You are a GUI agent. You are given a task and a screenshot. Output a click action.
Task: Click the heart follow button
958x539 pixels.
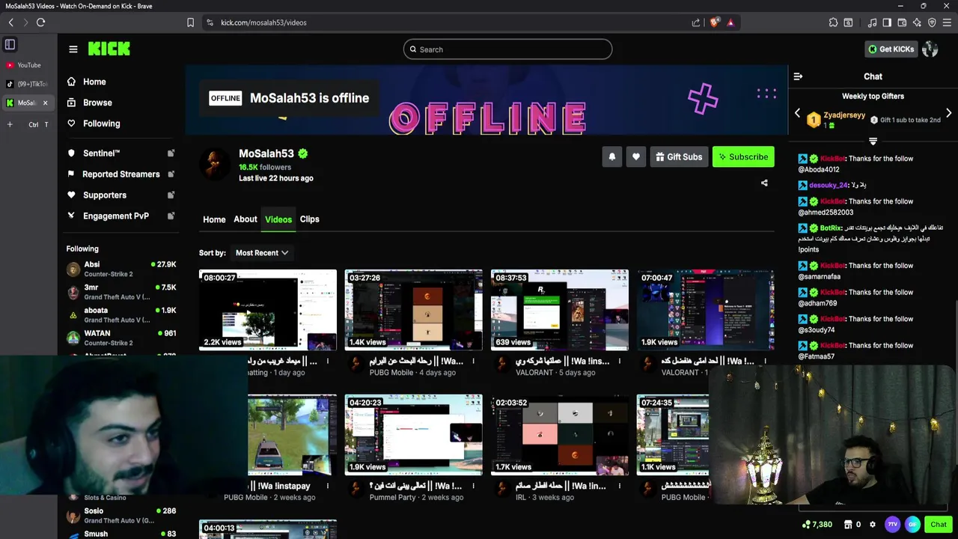point(636,156)
